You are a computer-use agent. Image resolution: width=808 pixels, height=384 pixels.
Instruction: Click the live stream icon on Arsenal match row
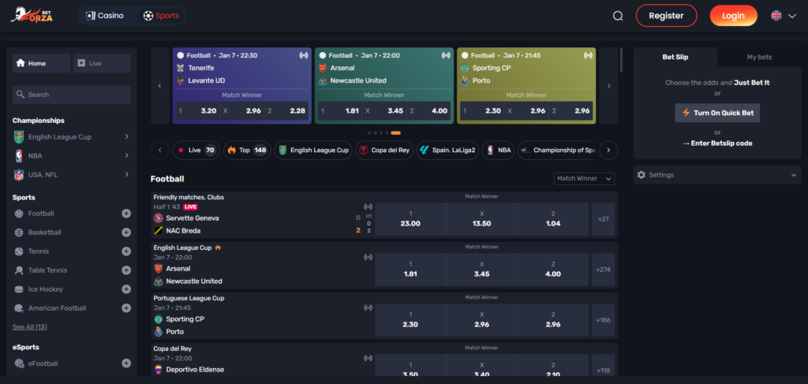[x=368, y=257]
